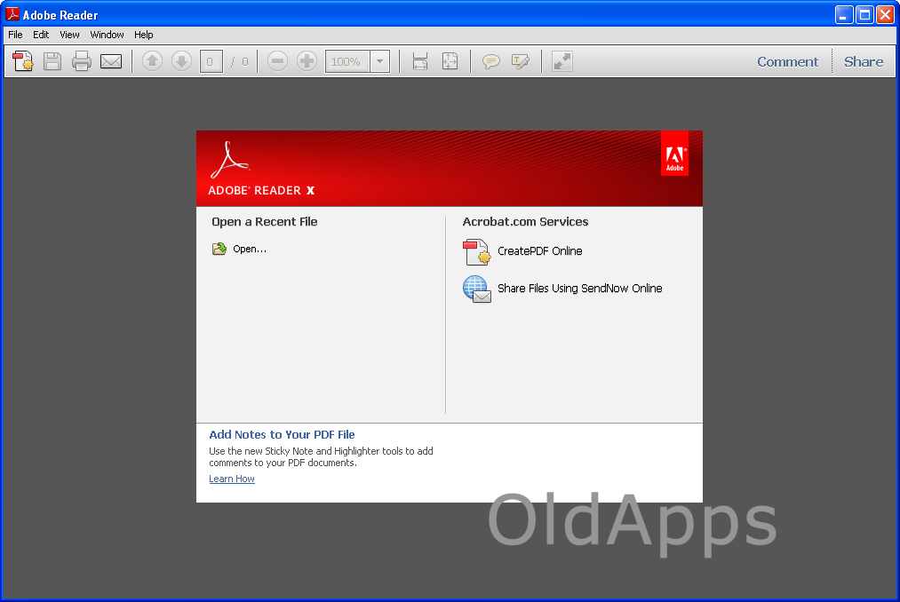Click Share Files Using SendNow Online
This screenshot has height=602, width=900.
[x=579, y=289]
